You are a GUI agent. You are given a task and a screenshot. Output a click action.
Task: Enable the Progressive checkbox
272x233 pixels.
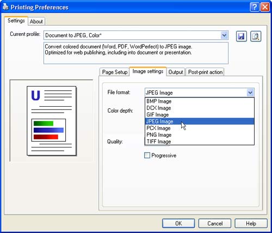coord(147,155)
